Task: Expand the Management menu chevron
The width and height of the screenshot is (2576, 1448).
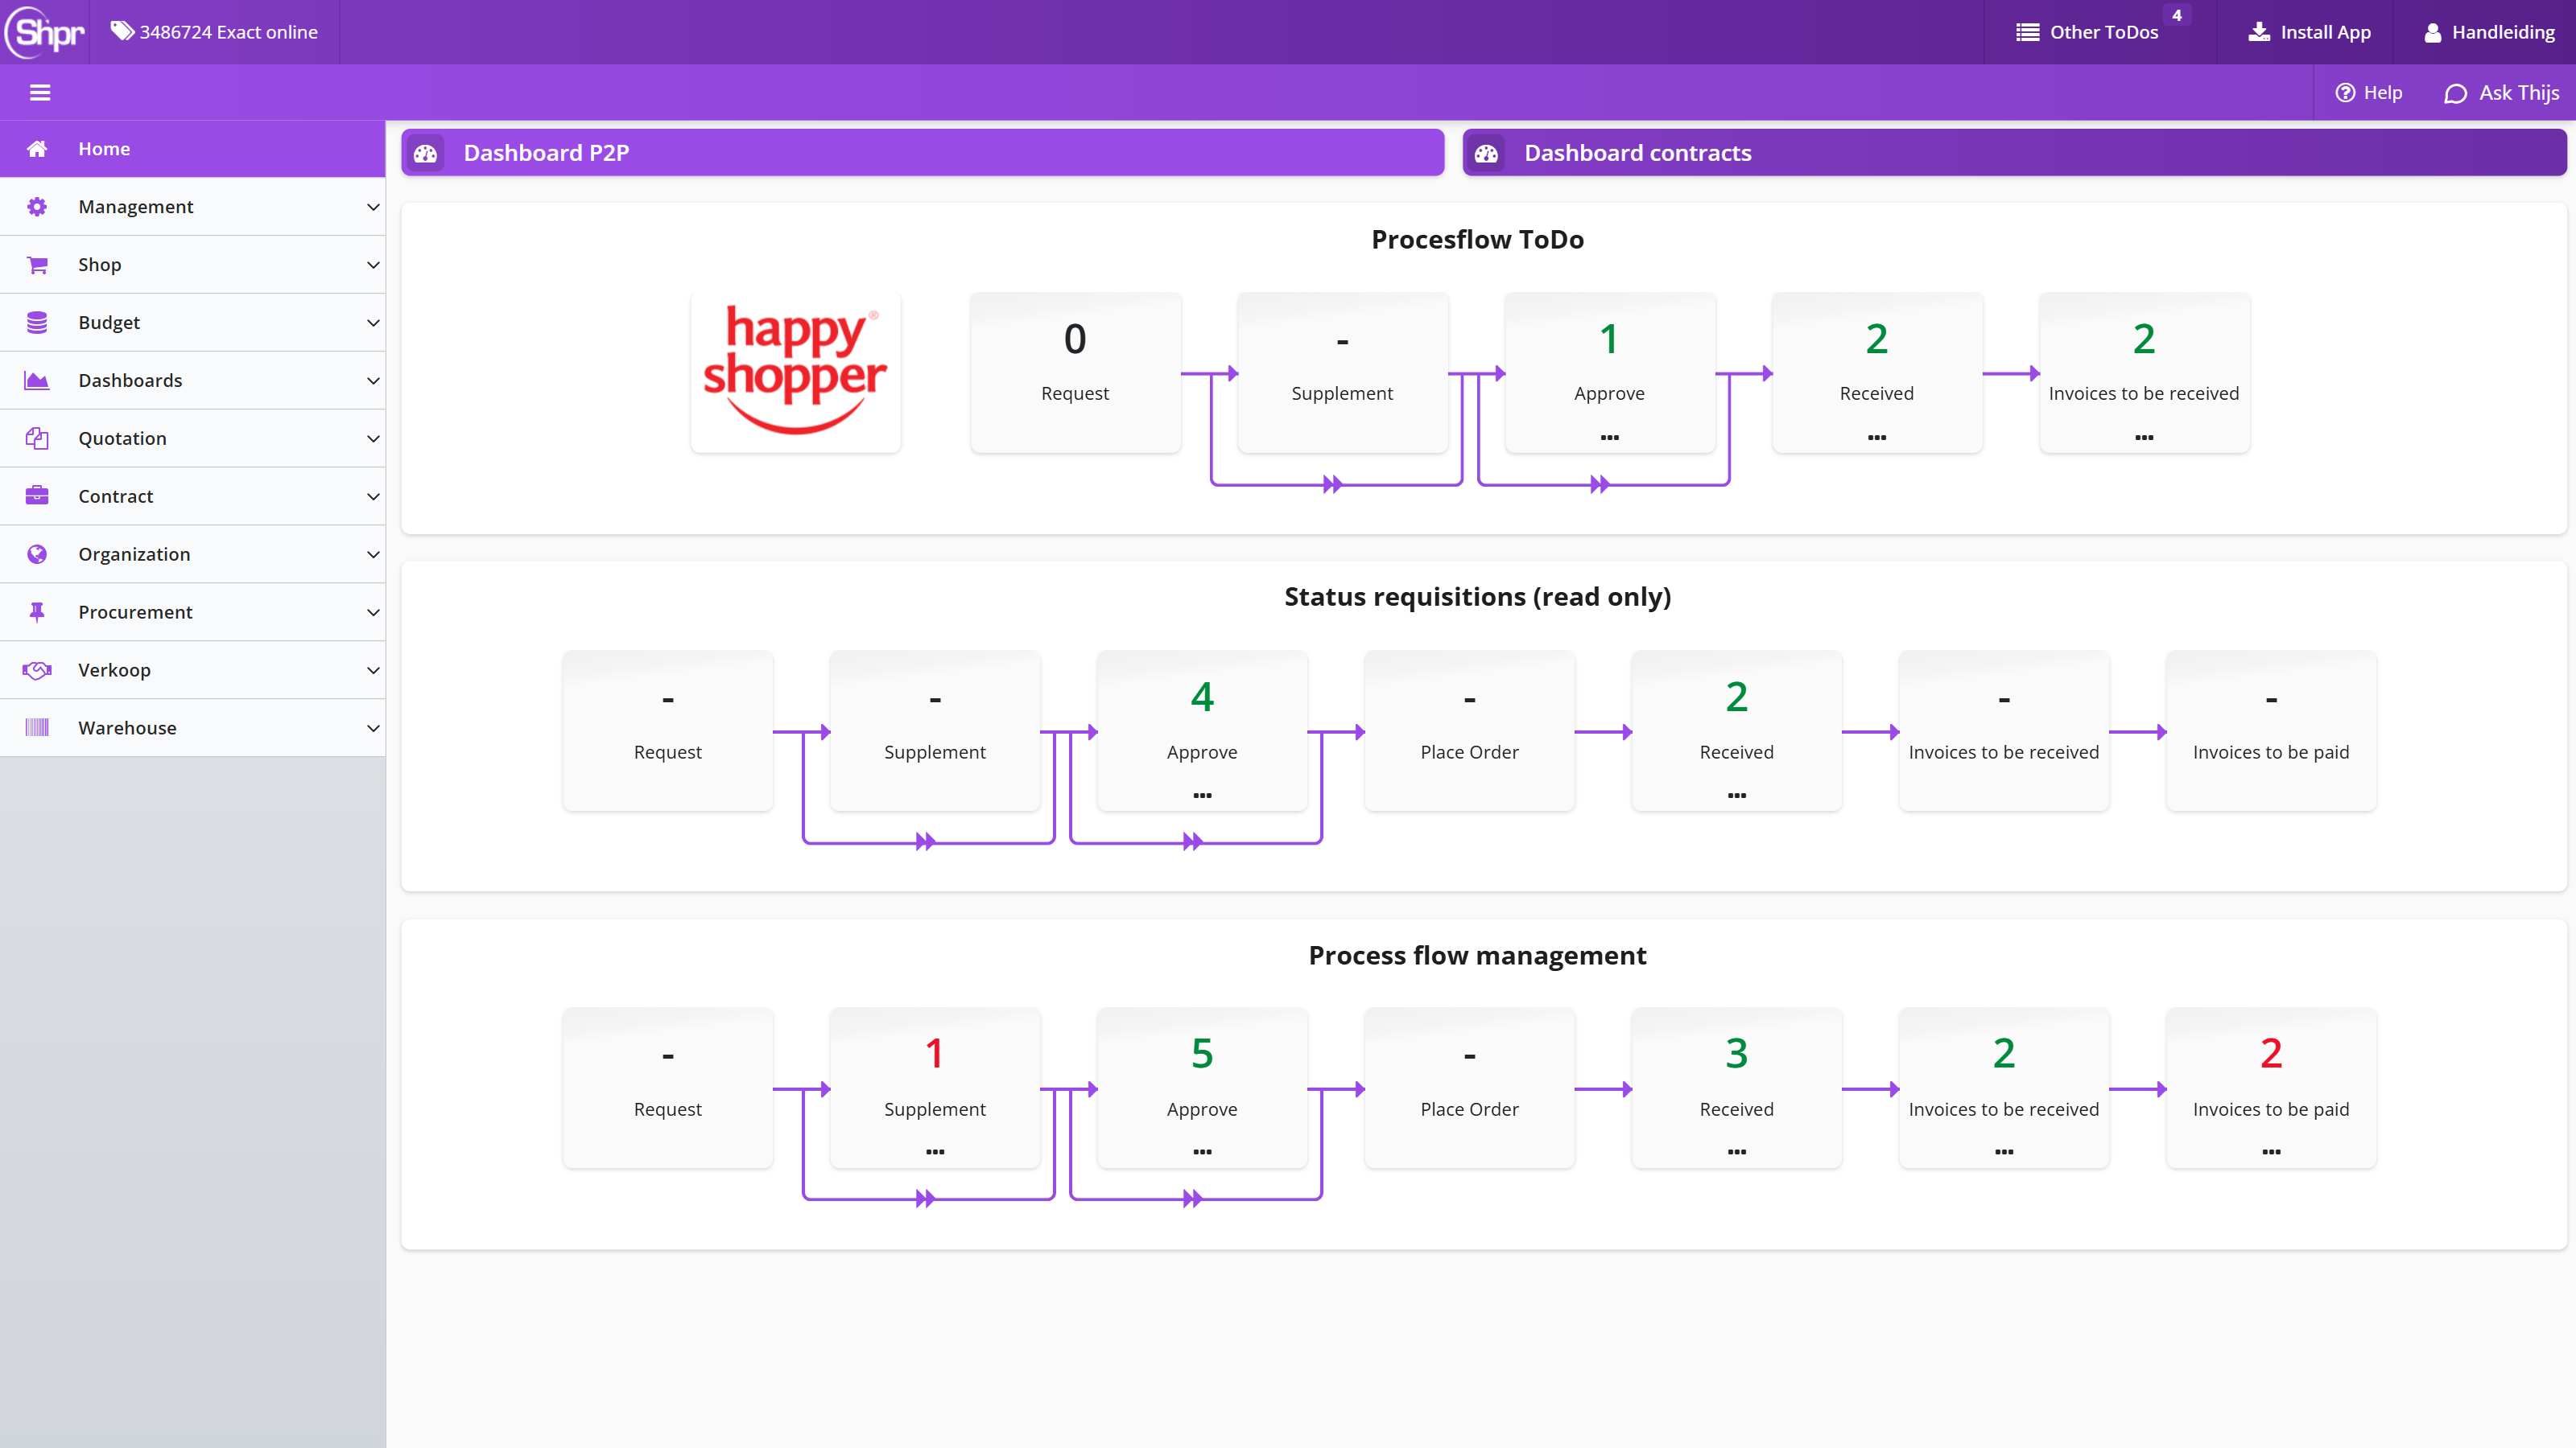Action: 373,207
